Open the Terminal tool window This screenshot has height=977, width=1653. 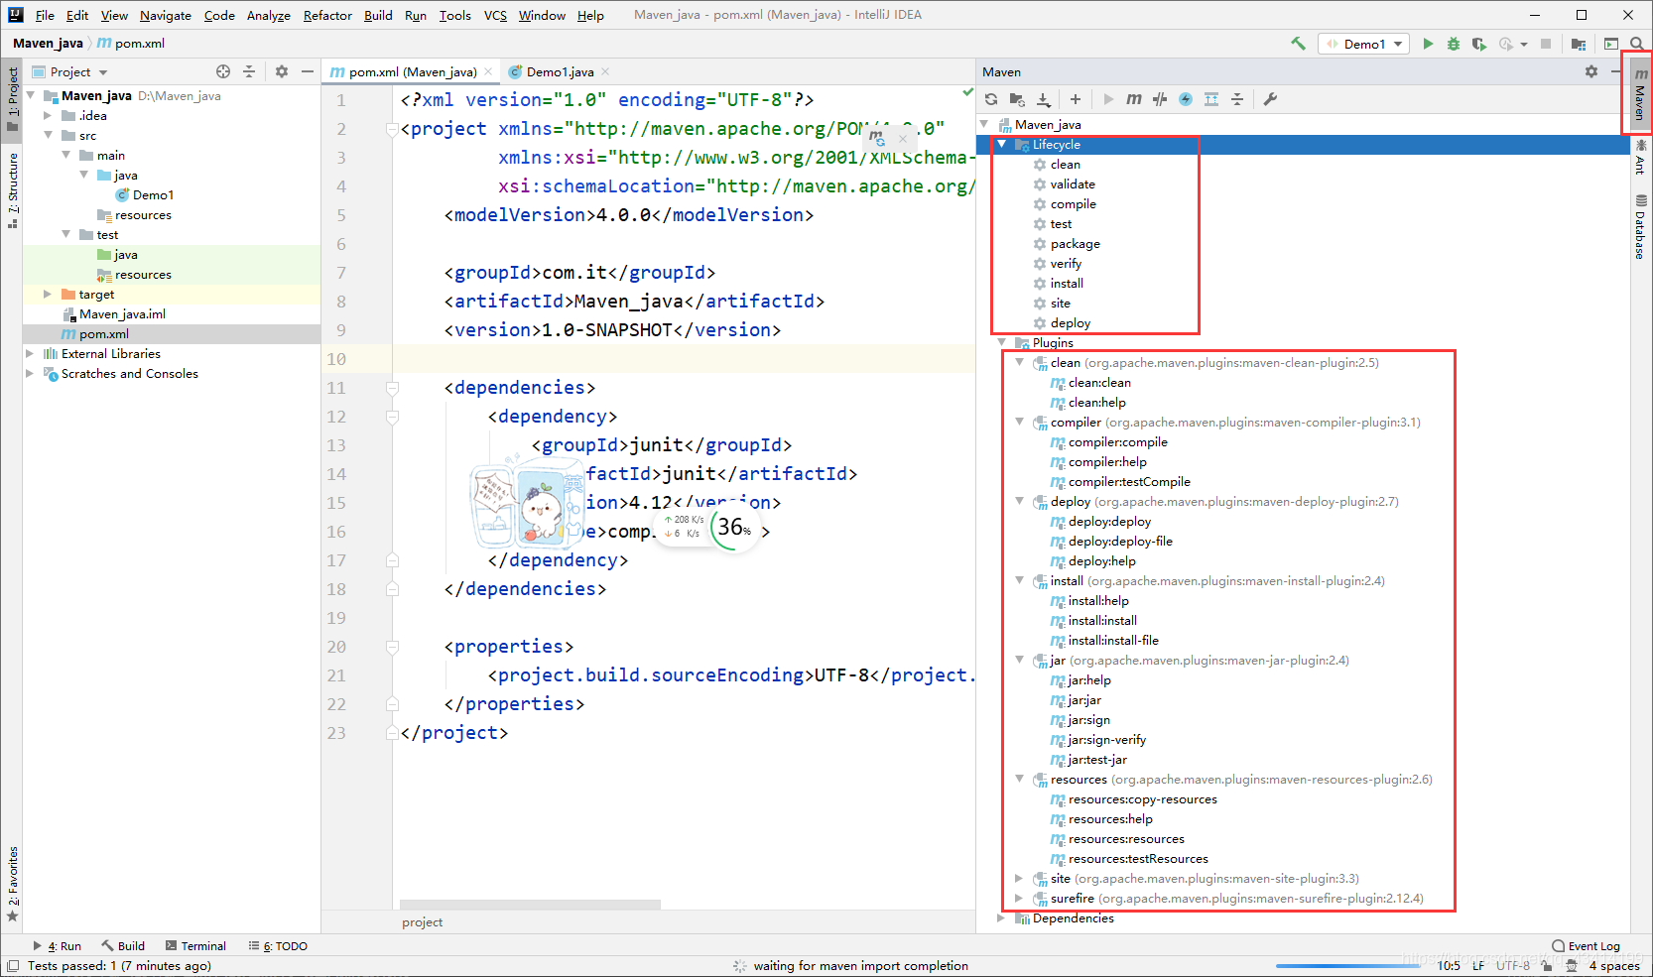point(195,946)
